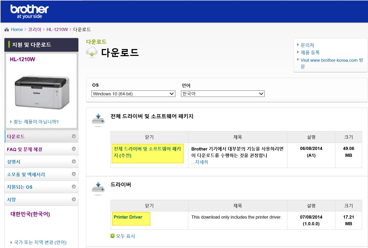Click the 설명 header in driver table
This screenshot has height=248, width=368.
tap(311, 206)
